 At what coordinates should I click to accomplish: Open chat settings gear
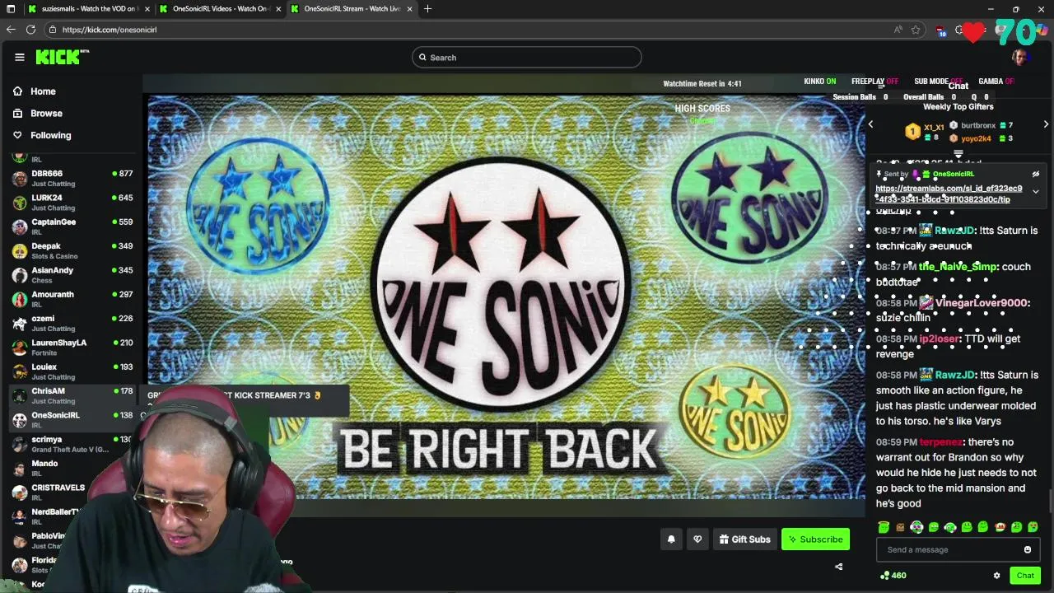point(996,576)
